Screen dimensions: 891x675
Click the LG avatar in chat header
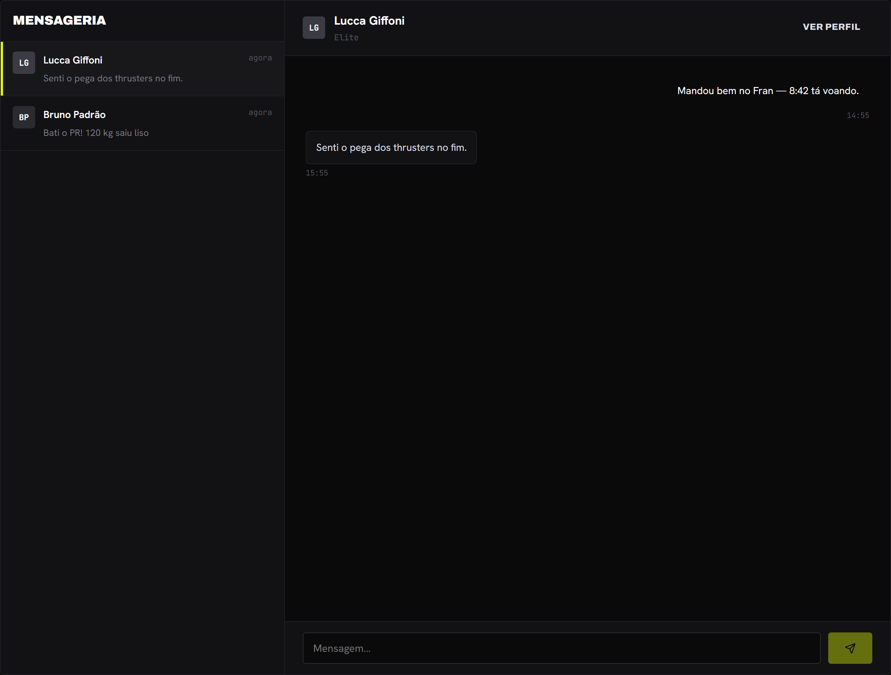pos(314,28)
